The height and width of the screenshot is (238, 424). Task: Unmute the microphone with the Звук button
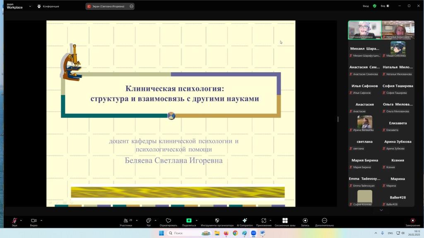click(14, 222)
